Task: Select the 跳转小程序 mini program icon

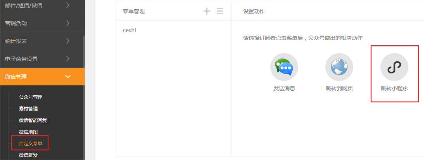Action: (394, 67)
